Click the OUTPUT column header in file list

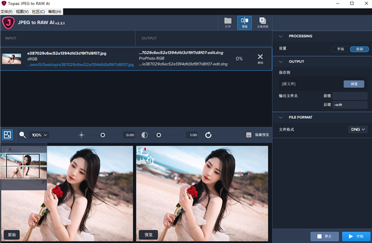[149, 38]
